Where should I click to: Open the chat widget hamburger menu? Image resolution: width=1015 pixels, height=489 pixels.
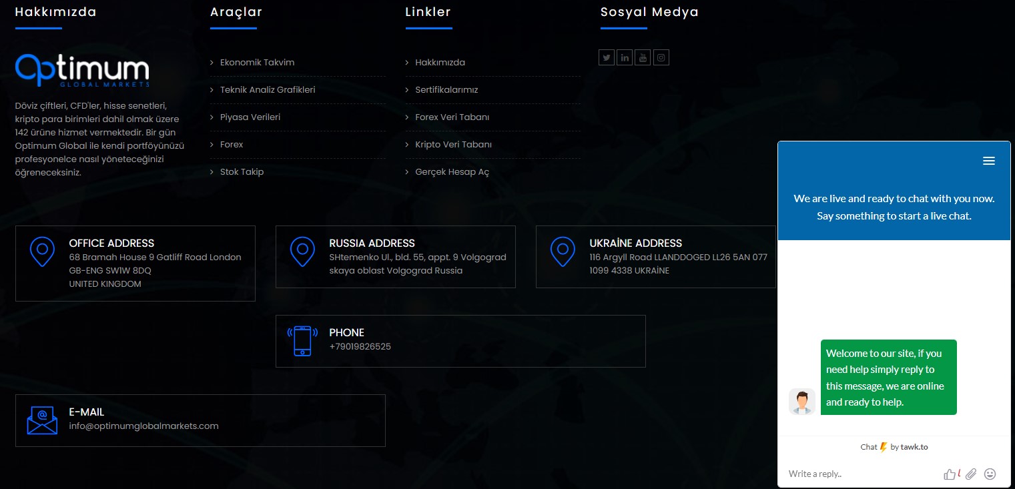989,161
